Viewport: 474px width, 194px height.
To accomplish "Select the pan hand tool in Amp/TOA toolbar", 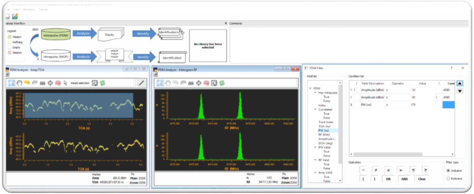I will (19, 83).
